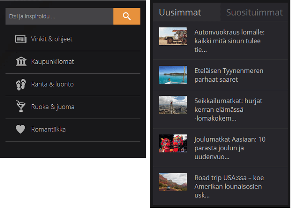The height and width of the screenshot is (209, 293).
Task: Focus the 'Etsi ja inspiroidu' search field
Action: (59, 16)
